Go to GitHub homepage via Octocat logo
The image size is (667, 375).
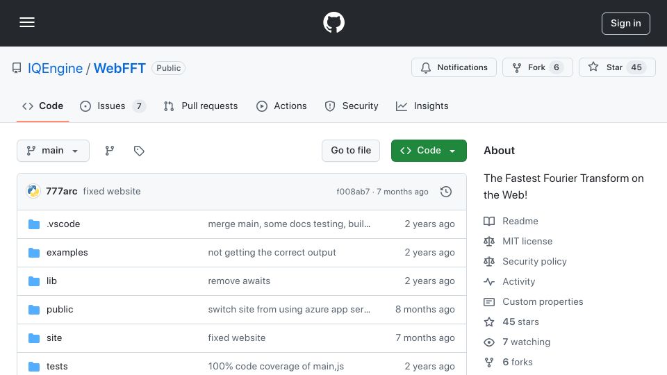[x=333, y=22]
